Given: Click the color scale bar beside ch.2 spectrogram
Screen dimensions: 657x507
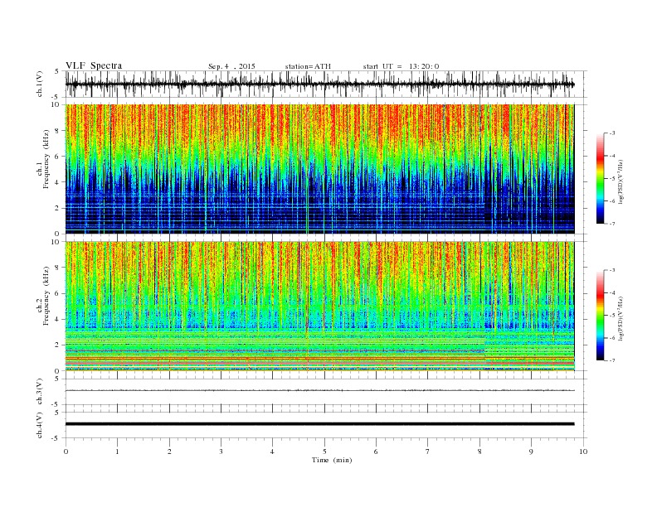Looking at the screenshot, I should (600, 316).
